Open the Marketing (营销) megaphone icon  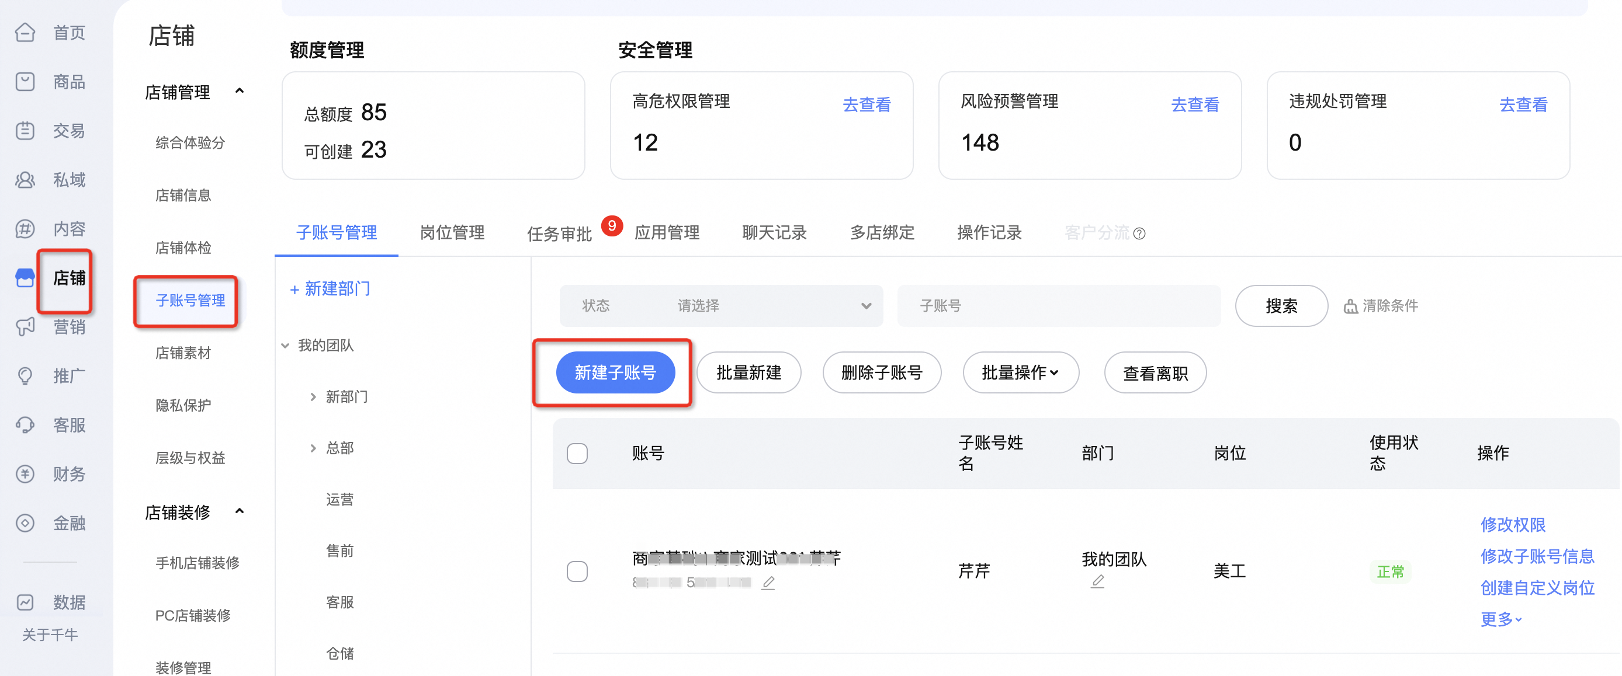click(25, 326)
